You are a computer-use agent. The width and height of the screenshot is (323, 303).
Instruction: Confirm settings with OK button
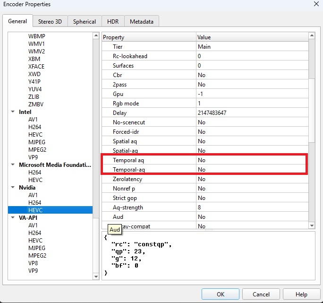click(x=221, y=294)
